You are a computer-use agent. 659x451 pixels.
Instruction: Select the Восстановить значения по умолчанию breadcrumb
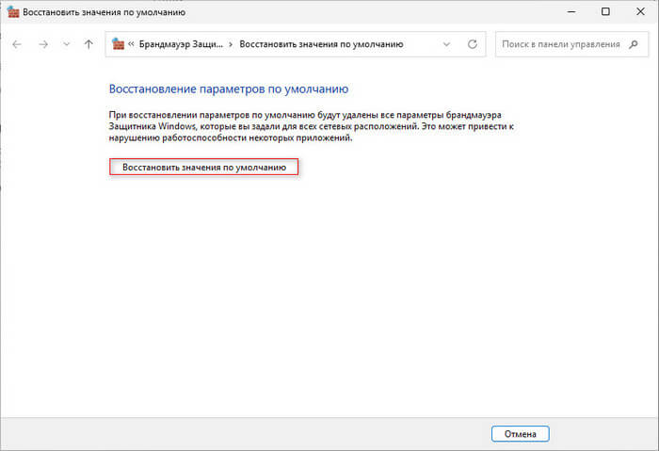(321, 44)
